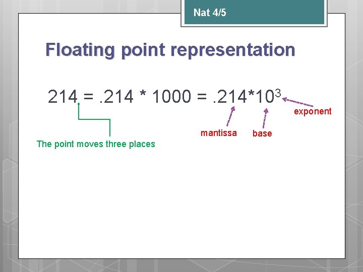
Task: Click the 'mantissa' label
Action: click(x=218, y=133)
